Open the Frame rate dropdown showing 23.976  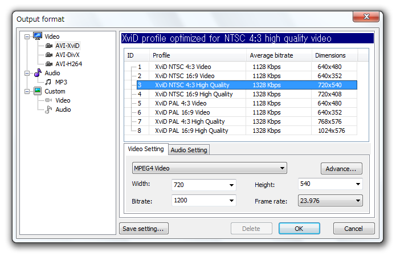330,201
